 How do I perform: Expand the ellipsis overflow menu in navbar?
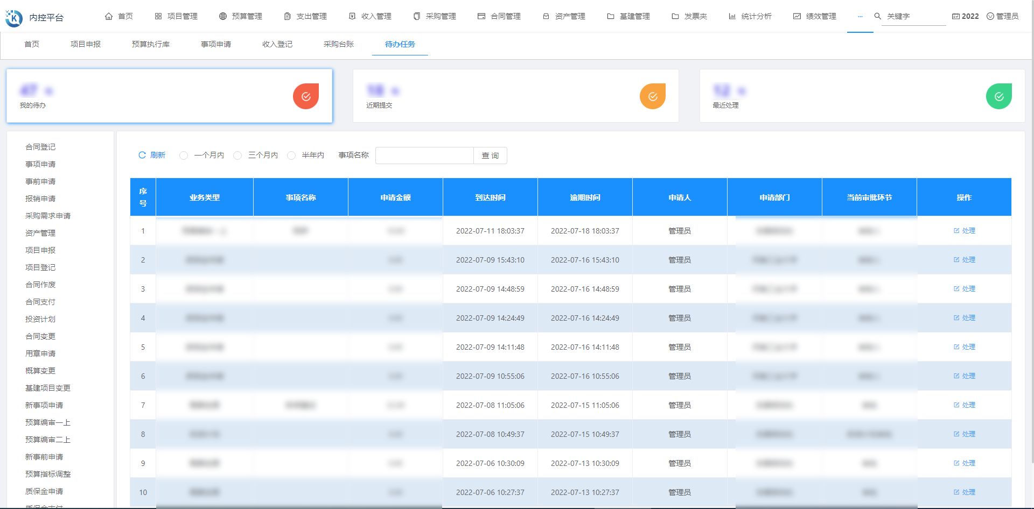click(x=860, y=16)
